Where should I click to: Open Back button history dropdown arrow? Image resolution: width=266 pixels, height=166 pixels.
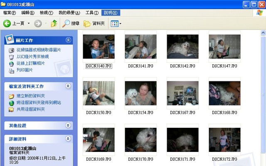tap(29, 23)
